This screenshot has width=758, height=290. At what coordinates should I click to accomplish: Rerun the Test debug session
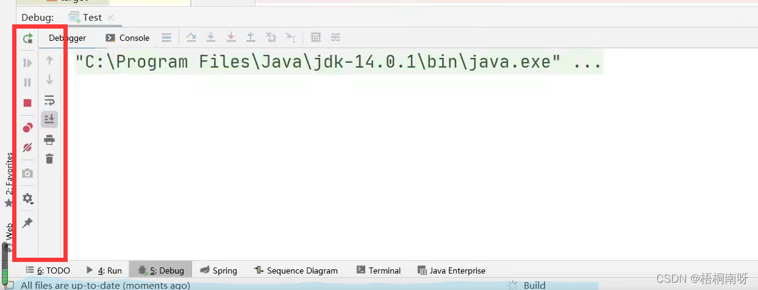27,38
